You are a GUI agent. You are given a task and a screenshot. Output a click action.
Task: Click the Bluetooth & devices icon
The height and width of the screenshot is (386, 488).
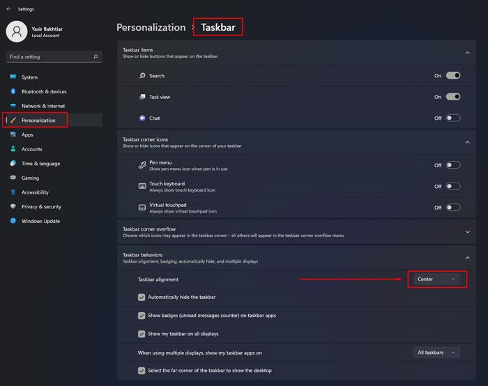tap(13, 91)
